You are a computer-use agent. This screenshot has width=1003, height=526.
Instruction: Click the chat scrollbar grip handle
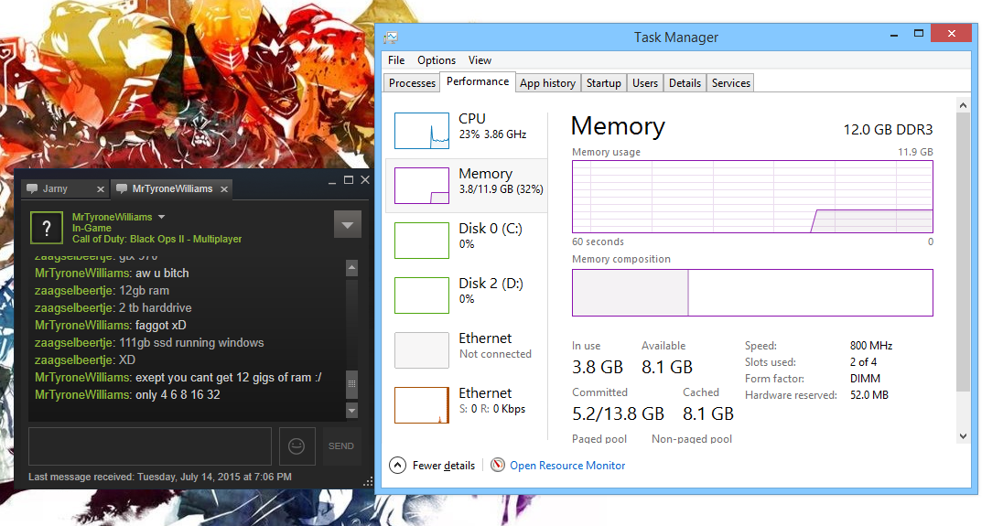(x=351, y=384)
